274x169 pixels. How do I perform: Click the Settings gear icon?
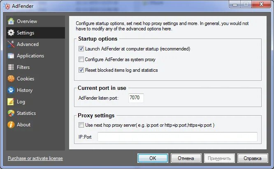pos(11,33)
